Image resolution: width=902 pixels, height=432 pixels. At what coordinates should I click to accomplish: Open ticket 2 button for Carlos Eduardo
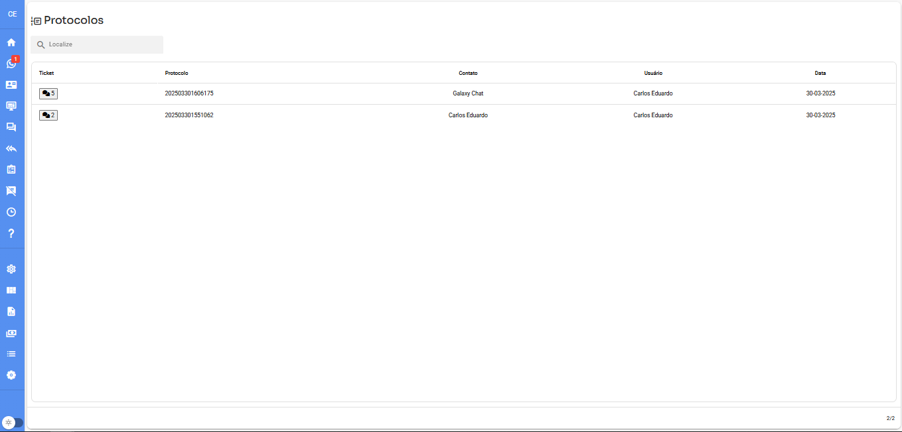48,115
